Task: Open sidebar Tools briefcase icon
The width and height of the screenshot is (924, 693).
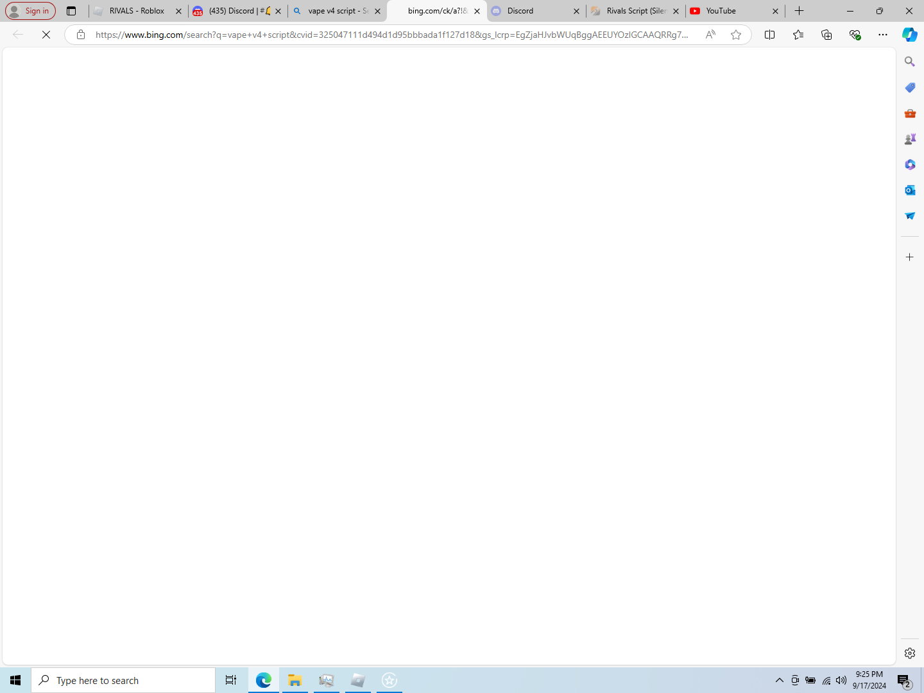Action: tap(910, 113)
